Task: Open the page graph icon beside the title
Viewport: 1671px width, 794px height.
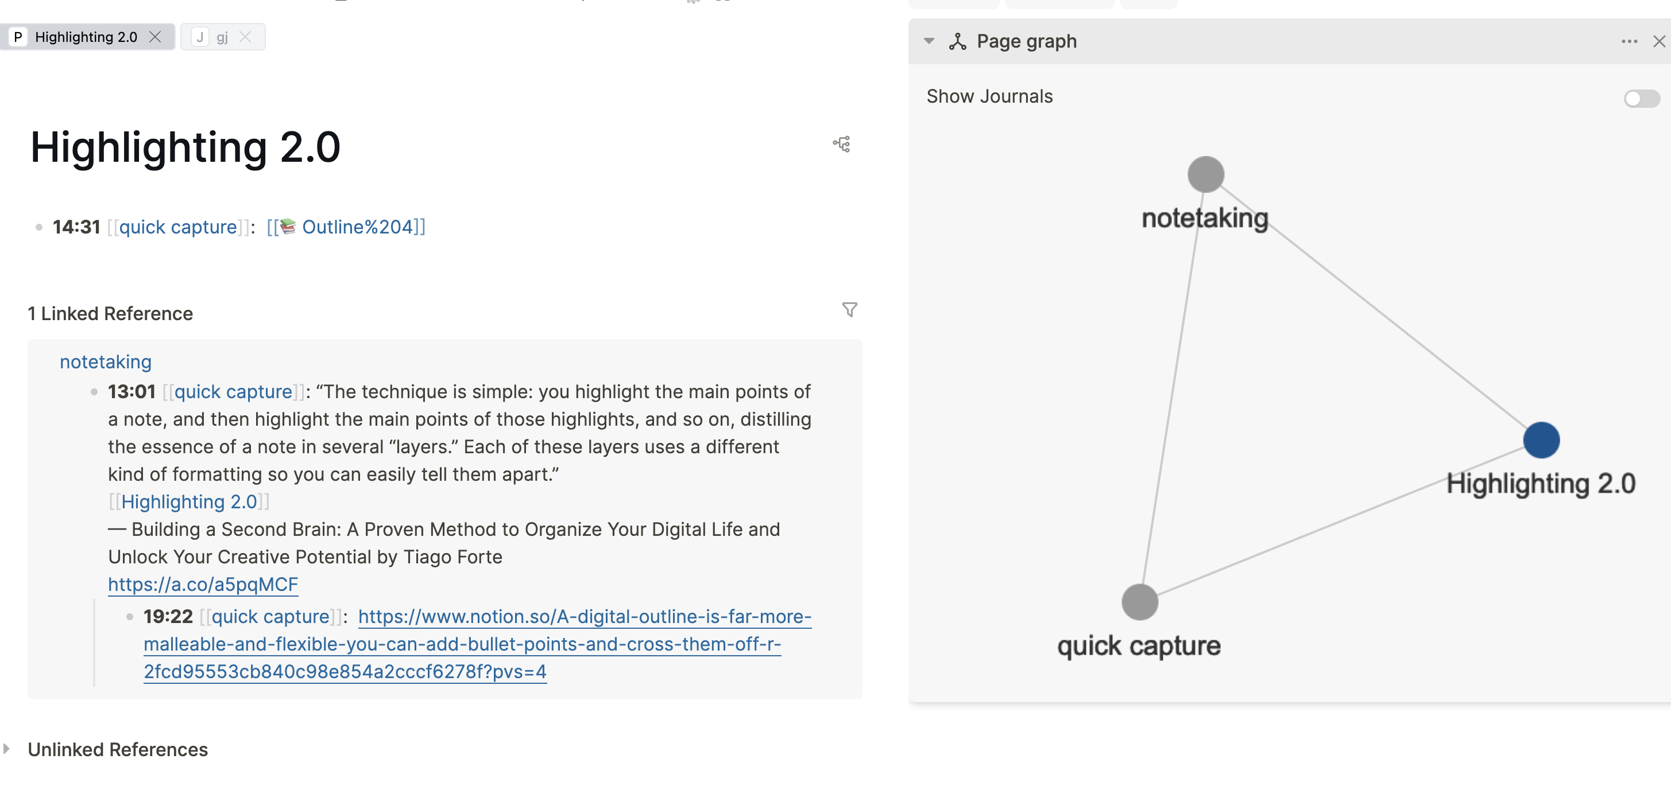Action: pyautogui.click(x=841, y=144)
